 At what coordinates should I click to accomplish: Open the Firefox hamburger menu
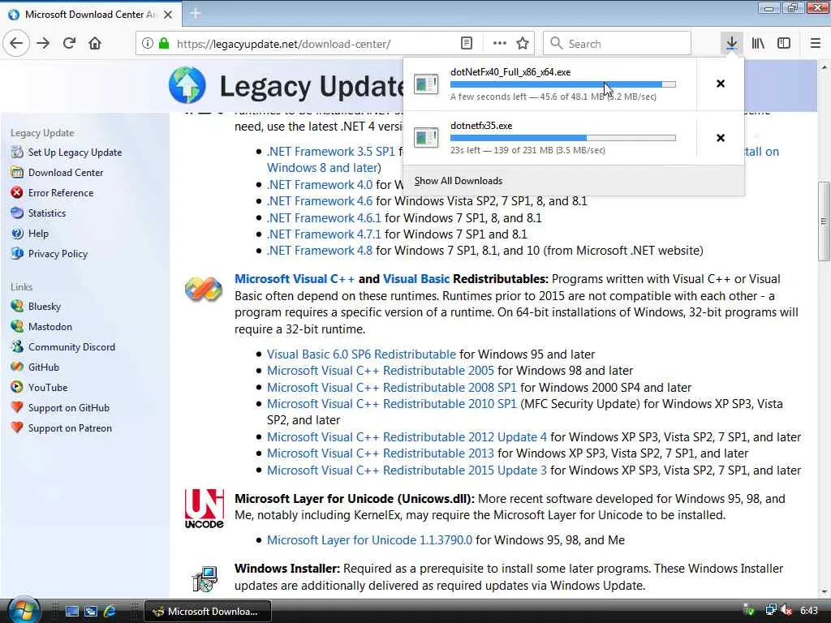click(816, 44)
